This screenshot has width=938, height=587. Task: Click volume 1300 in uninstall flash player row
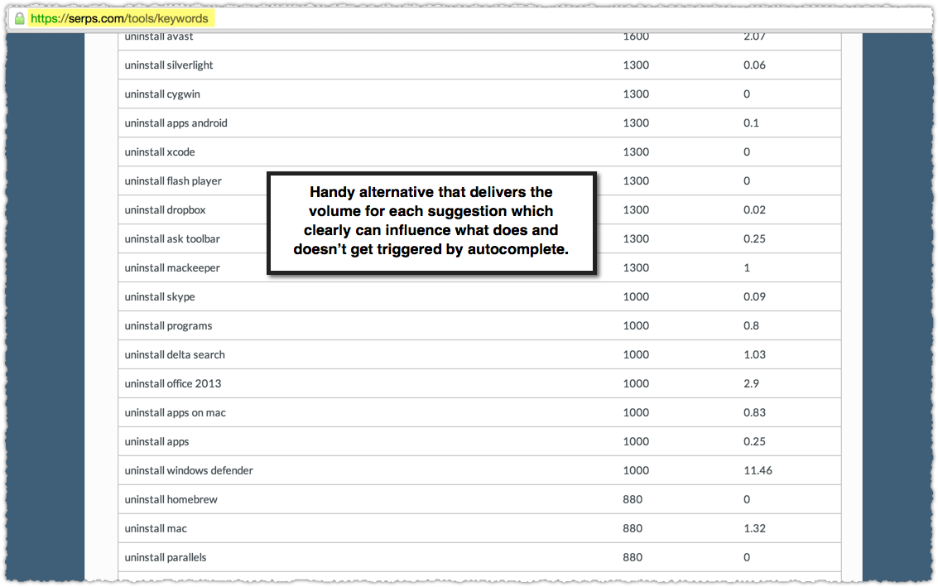pyautogui.click(x=636, y=180)
